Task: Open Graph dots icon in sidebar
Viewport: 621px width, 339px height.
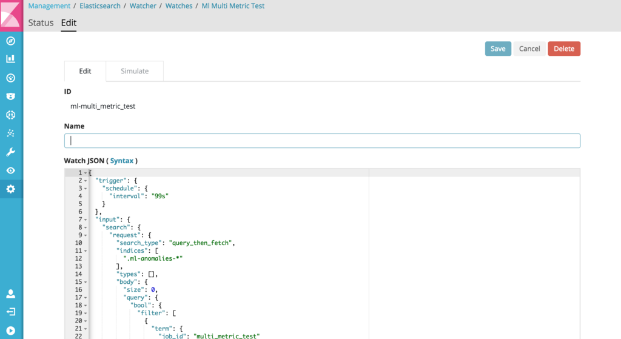Action: [11, 133]
